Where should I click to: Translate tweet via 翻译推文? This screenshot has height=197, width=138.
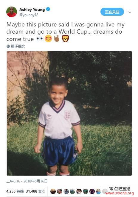click(x=18, y=46)
